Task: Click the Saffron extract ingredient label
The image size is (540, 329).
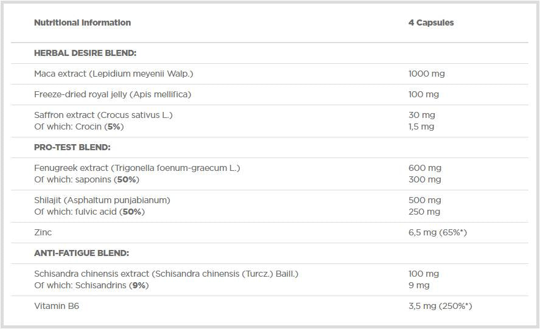Action: (x=103, y=115)
